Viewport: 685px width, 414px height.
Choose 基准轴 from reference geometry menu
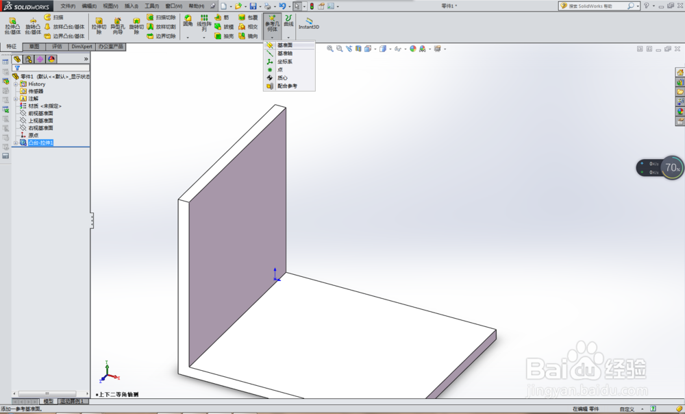[289, 53]
